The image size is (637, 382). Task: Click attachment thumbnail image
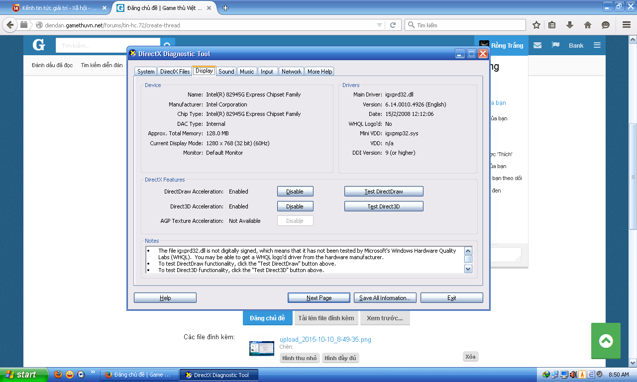[x=262, y=349]
